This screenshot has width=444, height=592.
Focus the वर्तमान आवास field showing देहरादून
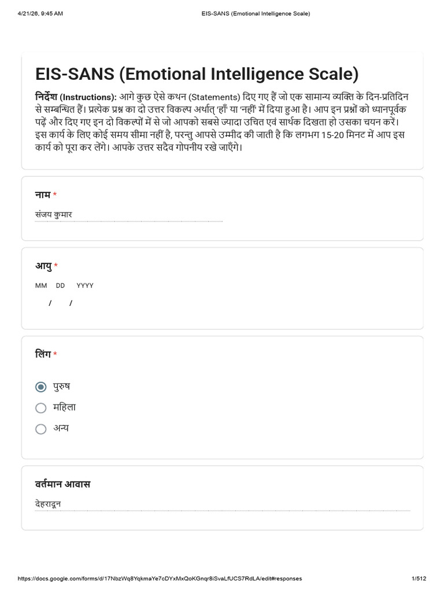click(223, 504)
